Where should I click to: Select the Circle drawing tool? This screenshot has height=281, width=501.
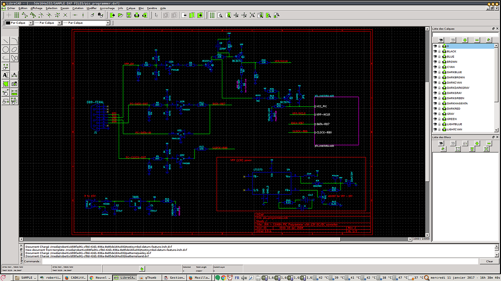[x=6, y=49]
